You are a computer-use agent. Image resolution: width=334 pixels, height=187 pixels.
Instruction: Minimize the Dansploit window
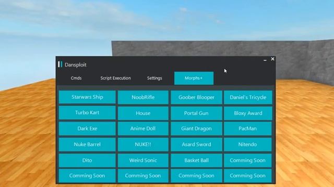265,60
